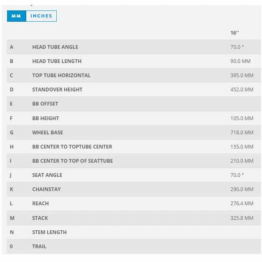
Task: Click the Chainstay row label
Action: 46,189
